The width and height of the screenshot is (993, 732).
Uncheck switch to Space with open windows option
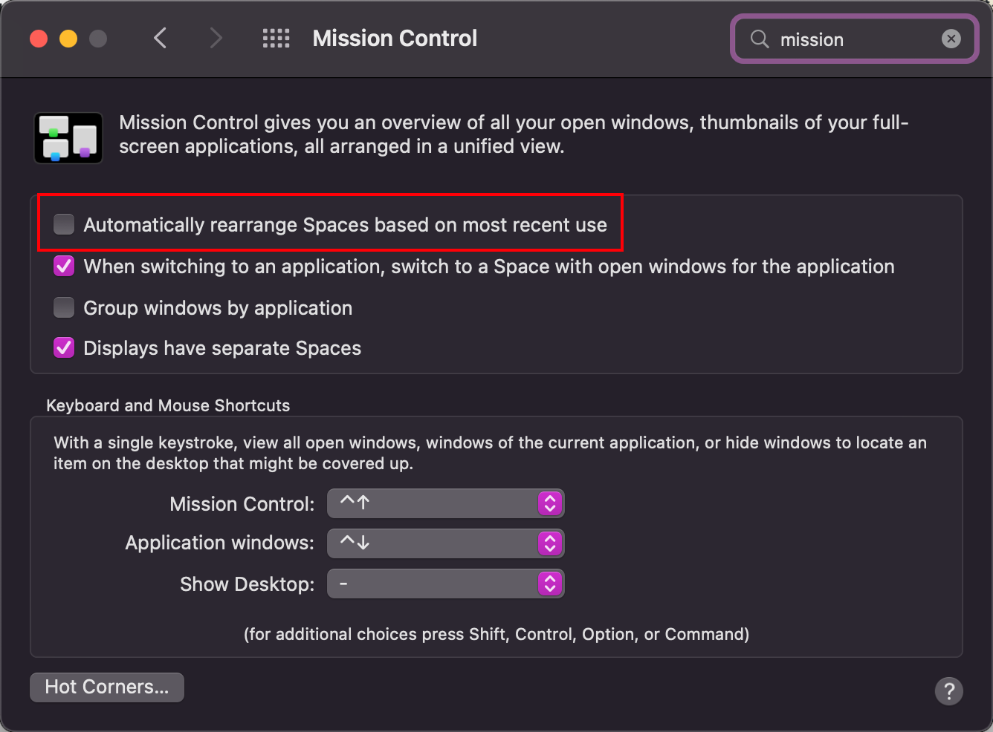[64, 266]
